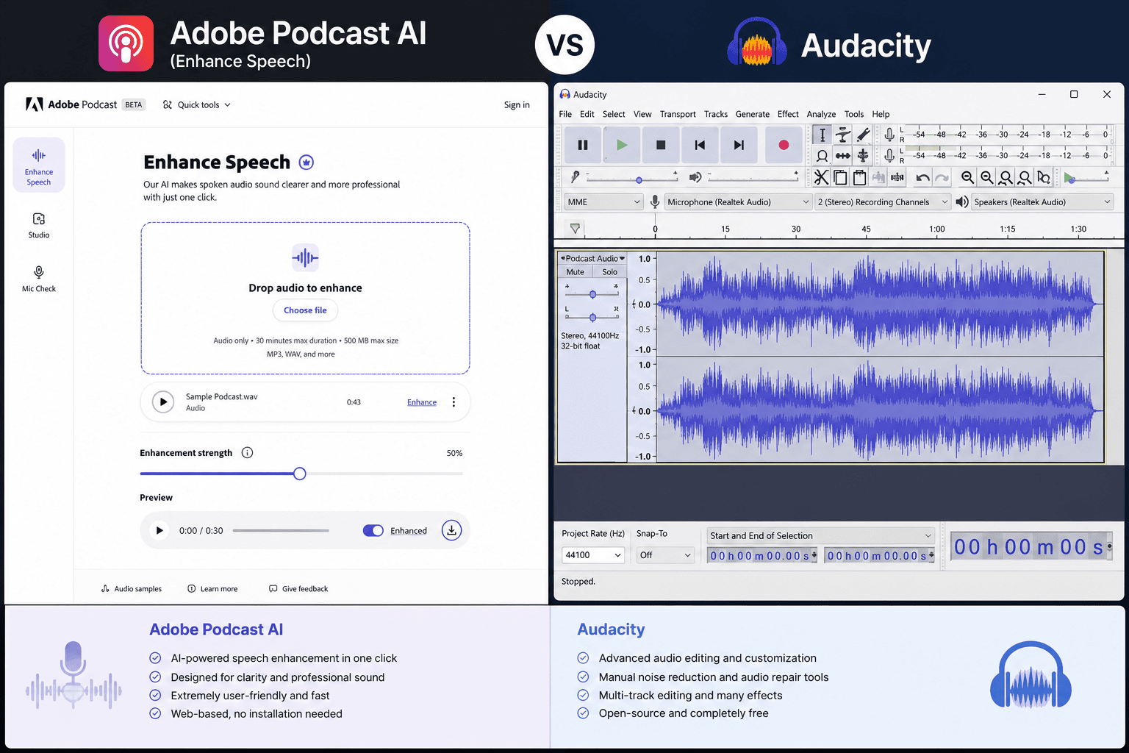Click the info icon beside Enhancement strength

(x=248, y=453)
